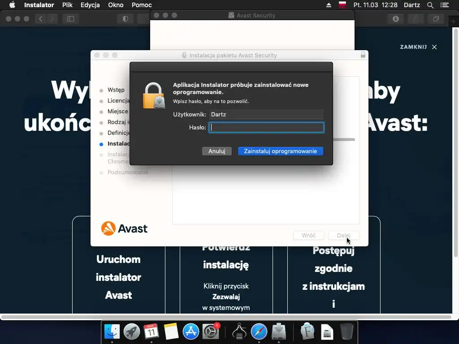Open System Preferences in the Dock

(211, 332)
